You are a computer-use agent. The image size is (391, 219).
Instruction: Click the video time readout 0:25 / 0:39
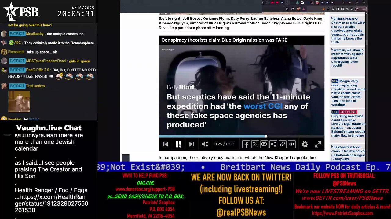[224, 144]
